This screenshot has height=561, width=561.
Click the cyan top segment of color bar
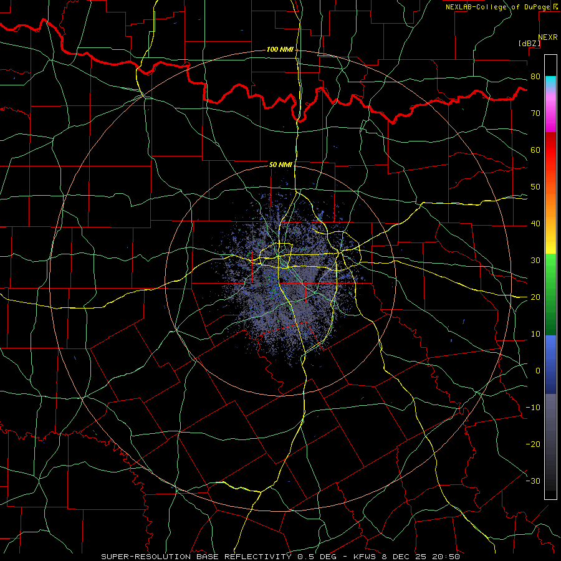coord(550,82)
